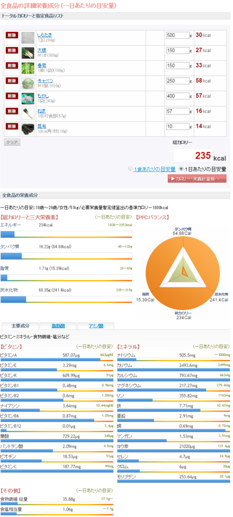Screen dimensions: 233x517
Task: Open the 大根 thumbnail image
Action: (x=28, y=53)
